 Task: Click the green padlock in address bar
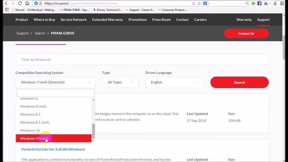click(40, 3)
